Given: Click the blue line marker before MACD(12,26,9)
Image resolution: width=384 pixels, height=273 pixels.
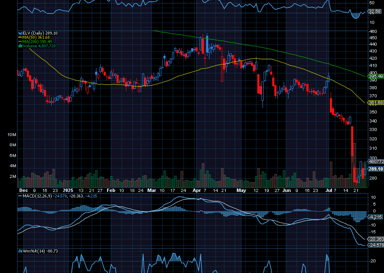Looking at the screenshot, I should point(20,196).
